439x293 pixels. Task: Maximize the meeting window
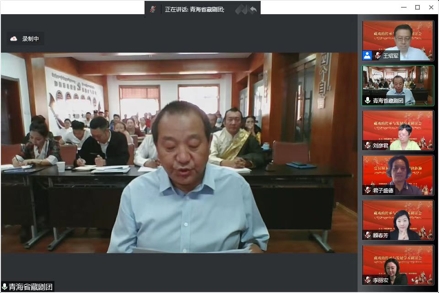point(417,7)
